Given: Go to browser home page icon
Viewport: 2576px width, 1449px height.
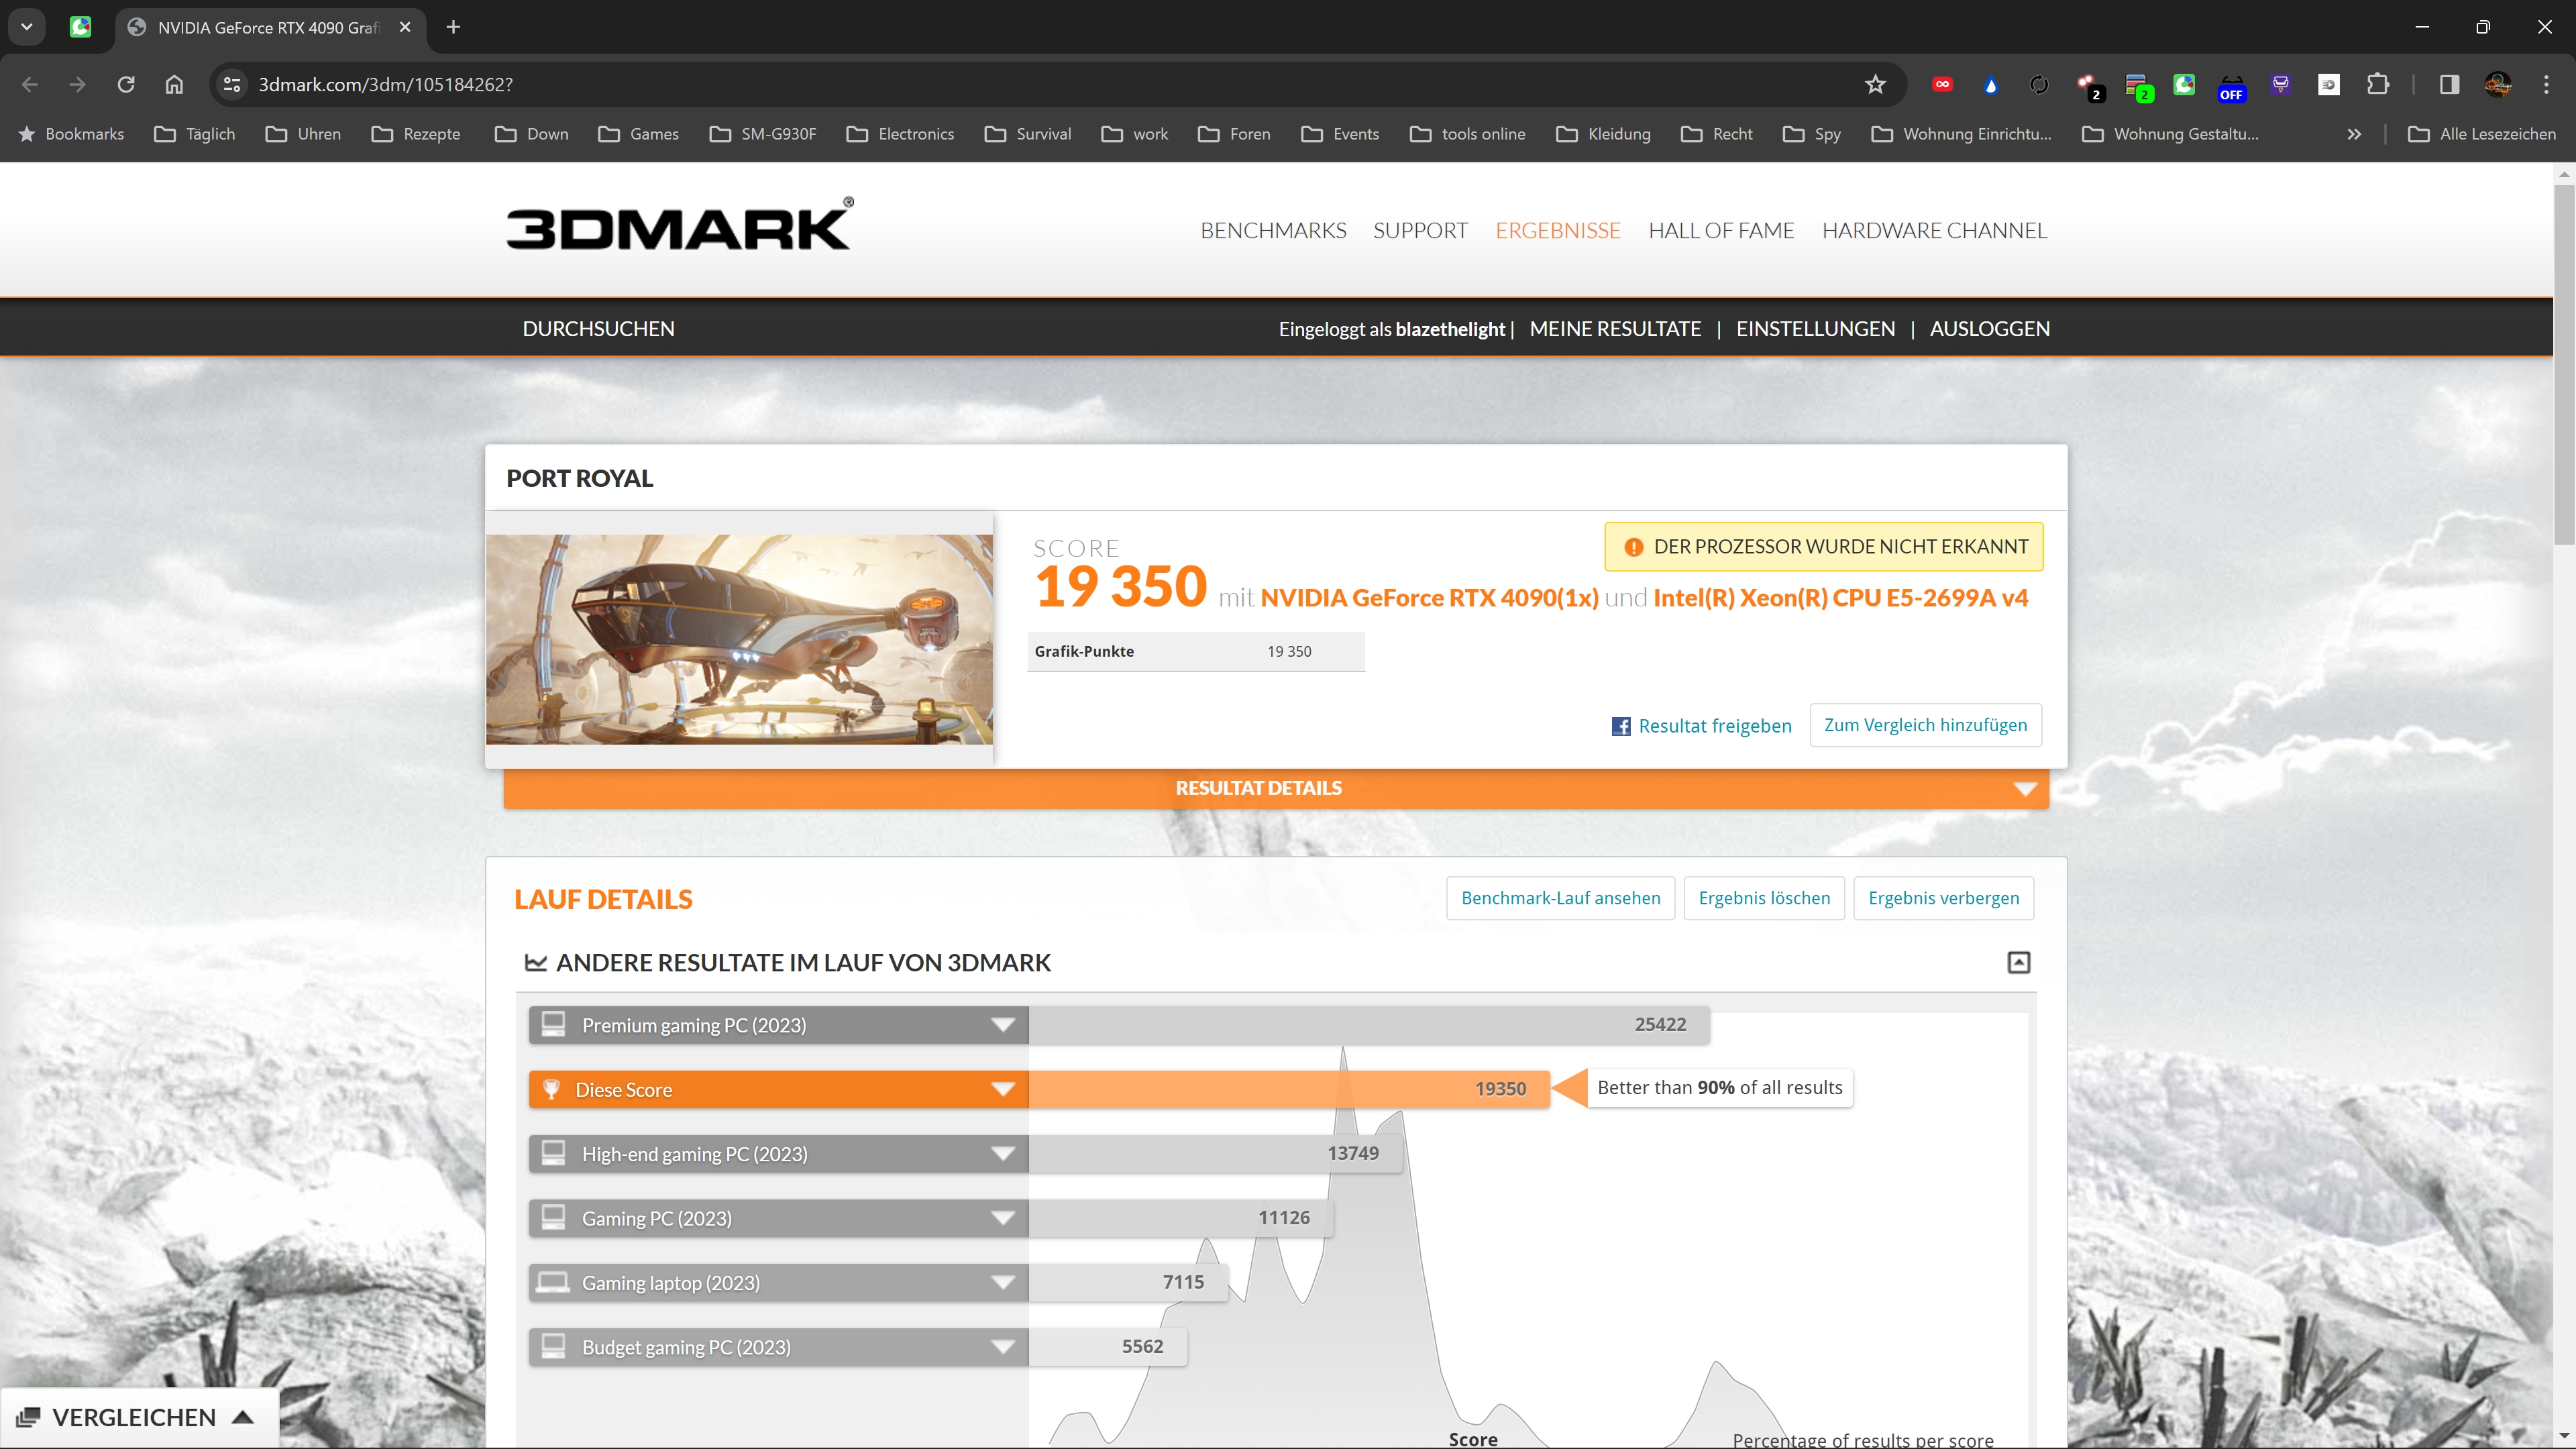Looking at the screenshot, I should click(x=174, y=85).
